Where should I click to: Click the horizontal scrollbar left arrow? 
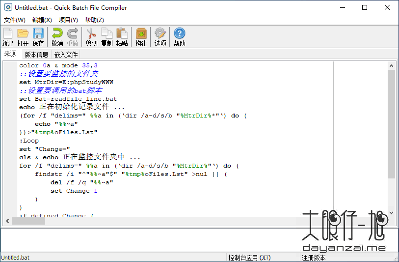(7, 221)
